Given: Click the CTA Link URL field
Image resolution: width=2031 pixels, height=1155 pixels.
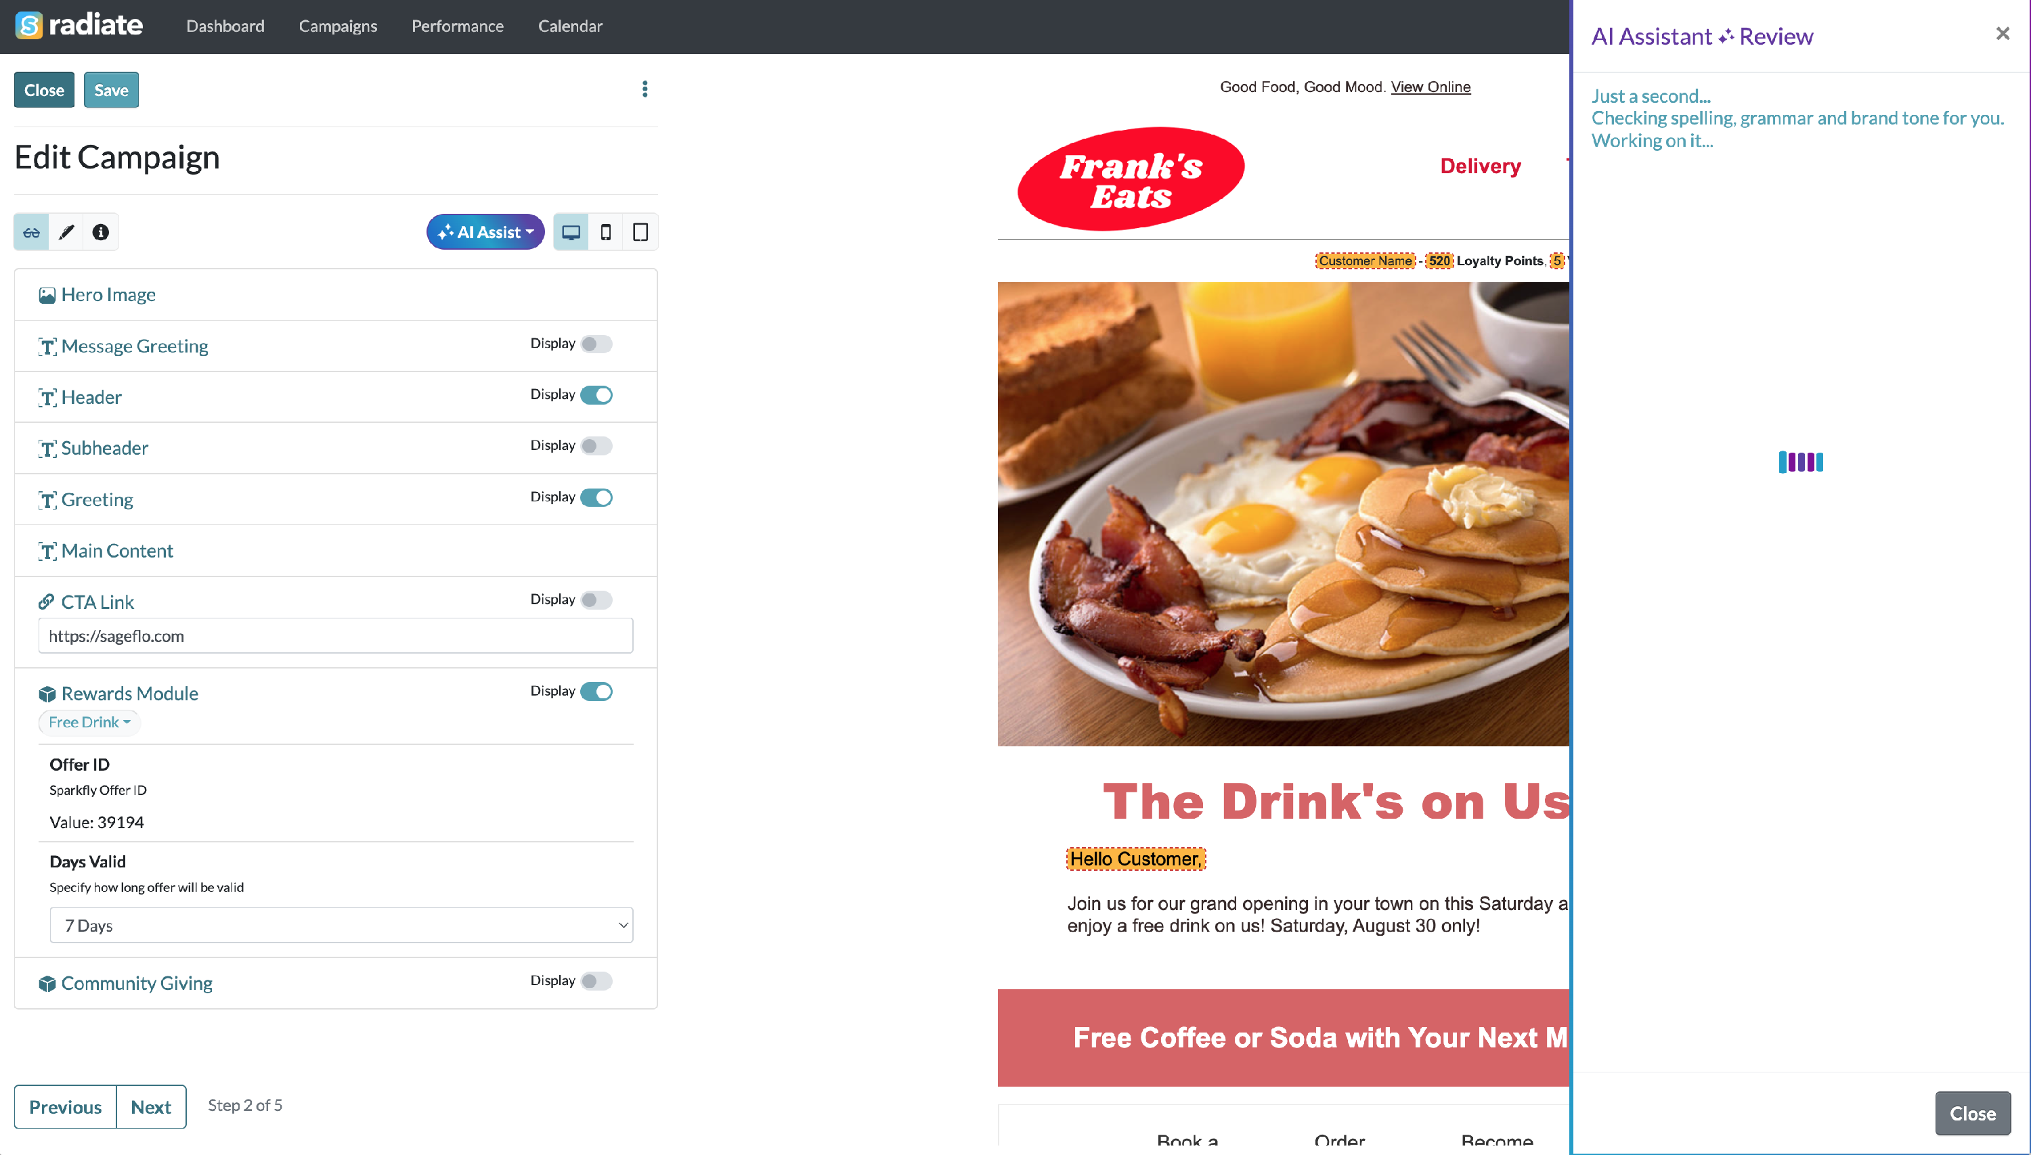Looking at the screenshot, I should tap(336, 635).
